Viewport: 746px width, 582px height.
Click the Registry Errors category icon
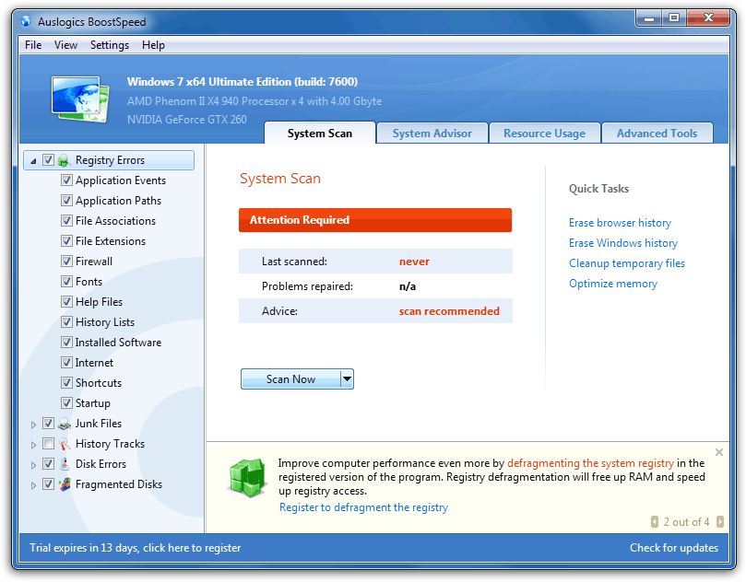coord(65,160)
